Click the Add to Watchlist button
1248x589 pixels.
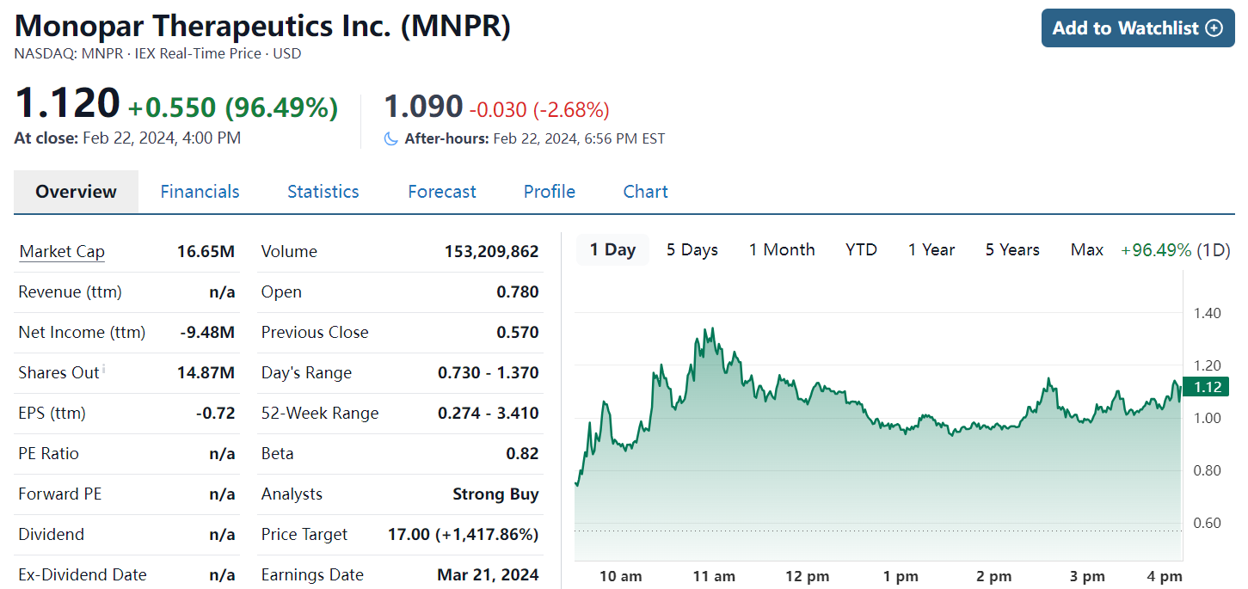coord(1137,28)
